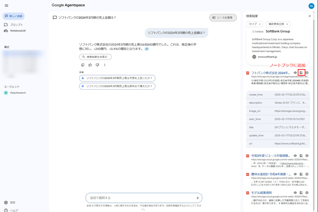Open the hamburger navigation menu
Image resolution: width=318 pixels, height=212 pixels.
click(6, 5)
